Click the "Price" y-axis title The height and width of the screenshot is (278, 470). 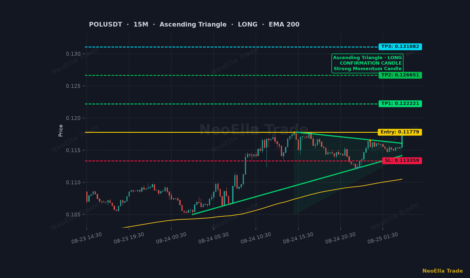point(61,131)
